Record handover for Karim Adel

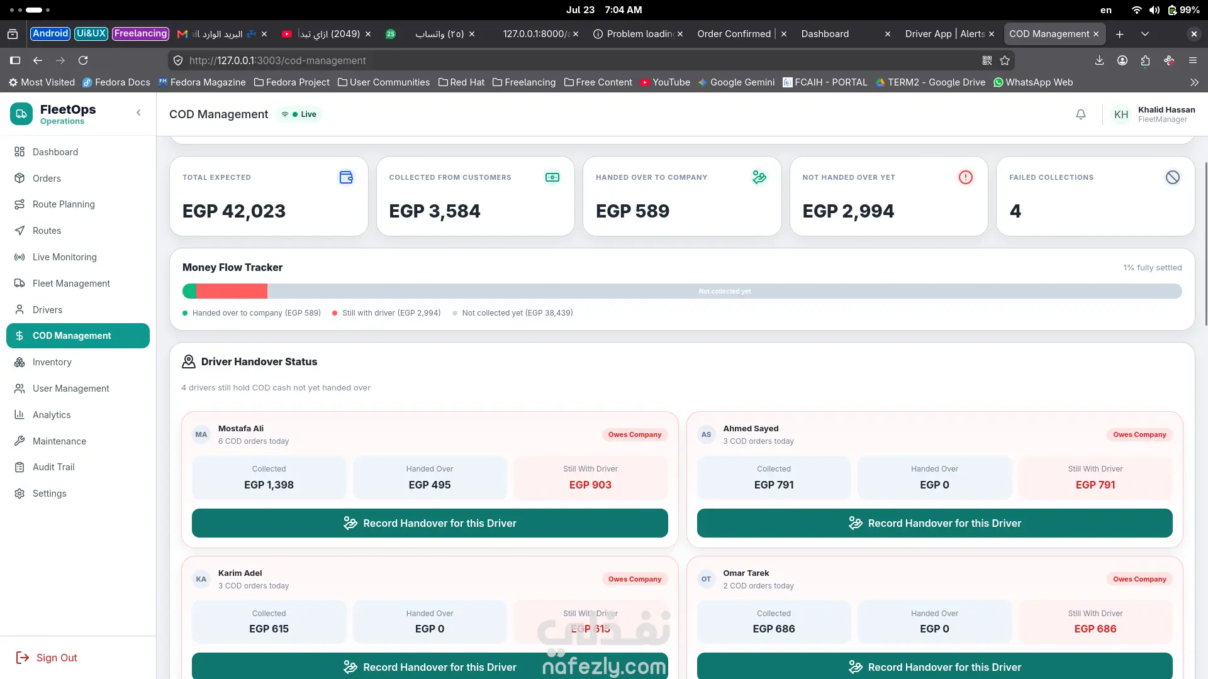(430, 666)
